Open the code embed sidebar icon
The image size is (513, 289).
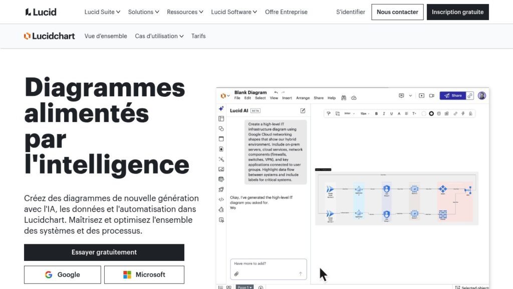221,199
